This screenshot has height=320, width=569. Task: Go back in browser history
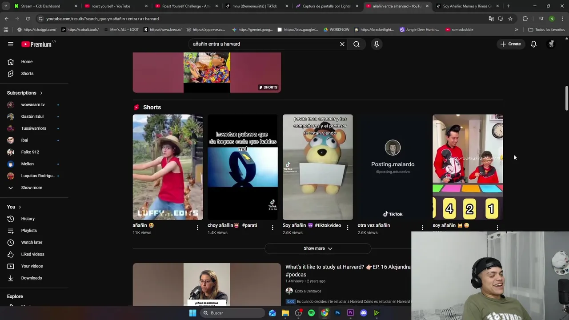(x=6, y=19)
